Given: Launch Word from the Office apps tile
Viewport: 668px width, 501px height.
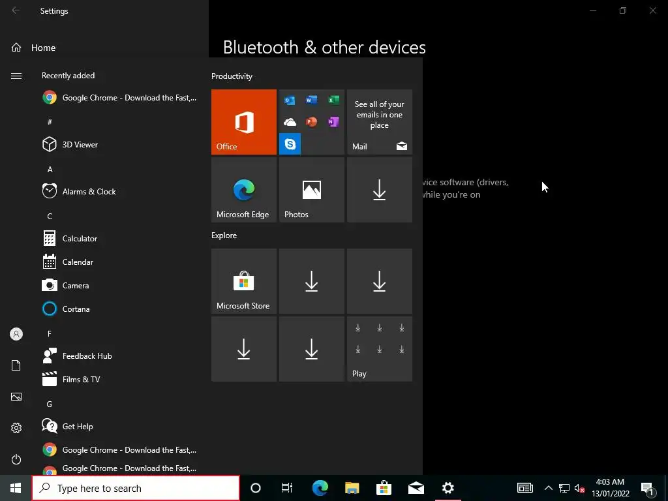Looking at the screenshot, I should click(311, 100).
